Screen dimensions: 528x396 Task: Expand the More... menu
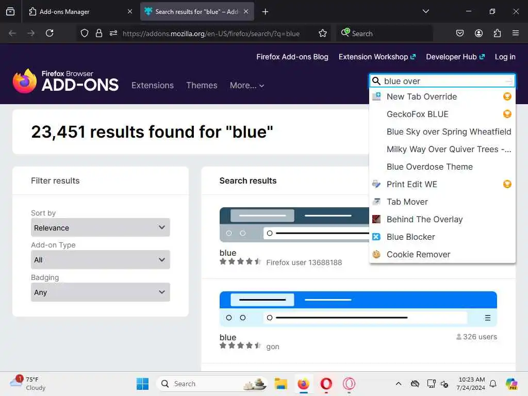pyautogui.click(x=247, y=85)
